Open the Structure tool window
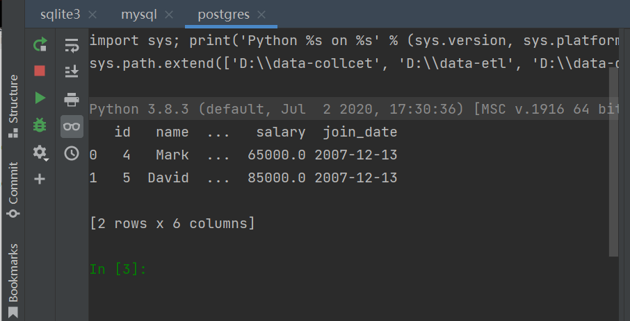 tap(13, 106)
